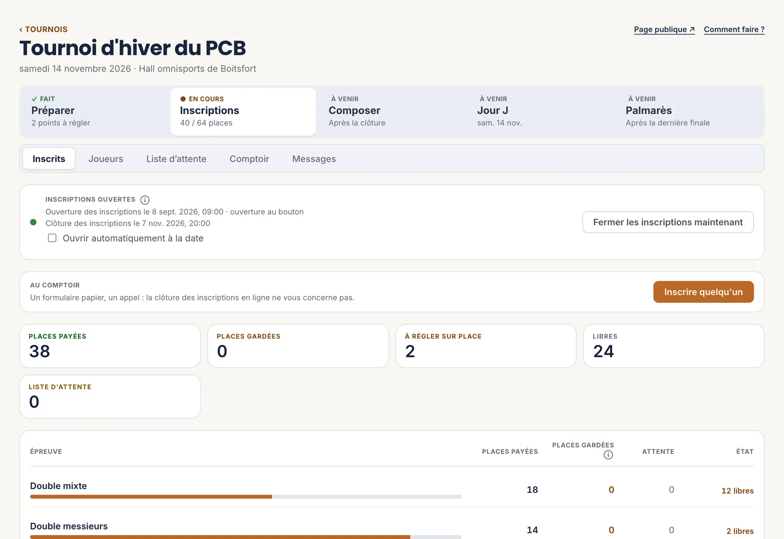The height and width of the screenshot is (539, 784).
Task: Click the Double messieurs row title
Action: 69,526
